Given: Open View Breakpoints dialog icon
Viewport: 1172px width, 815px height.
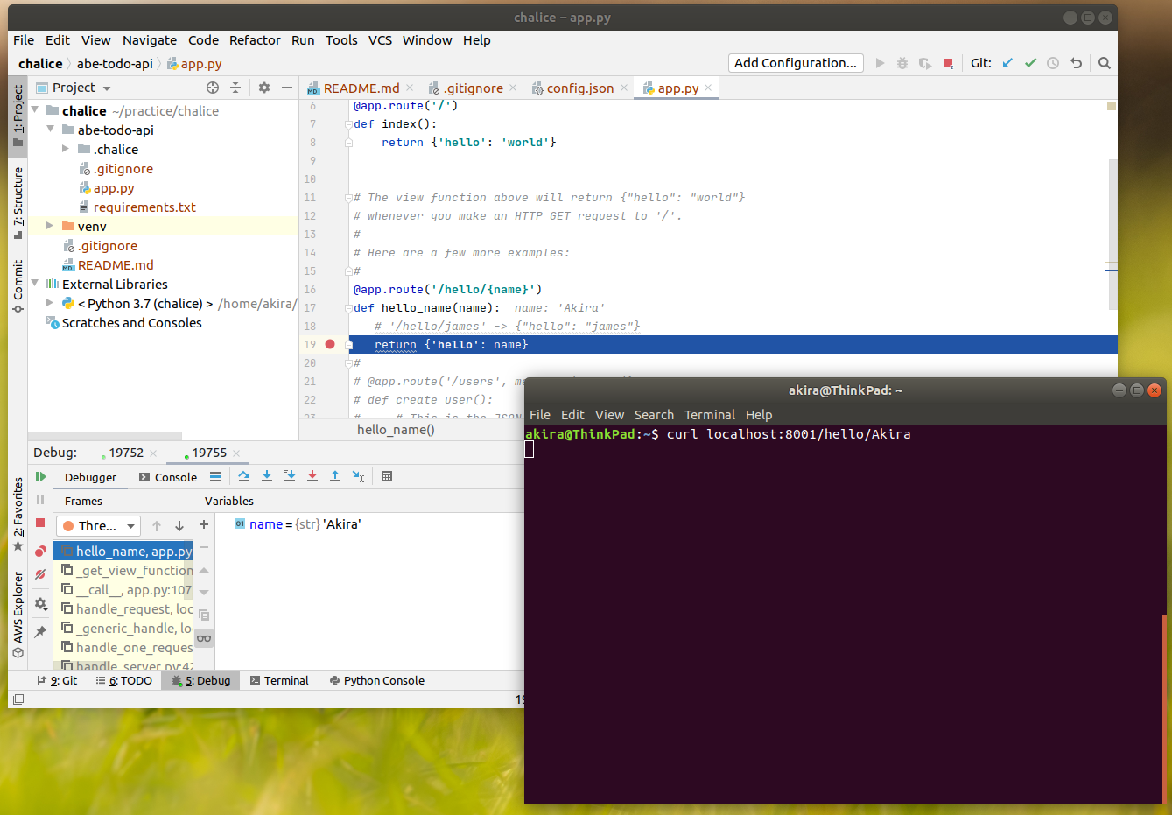Looking at the screenshot, I should (x=39, y=551).
